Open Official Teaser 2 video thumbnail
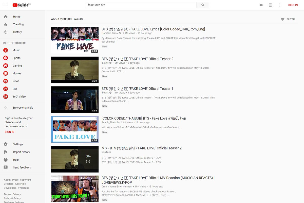 [x=75, y=70]
